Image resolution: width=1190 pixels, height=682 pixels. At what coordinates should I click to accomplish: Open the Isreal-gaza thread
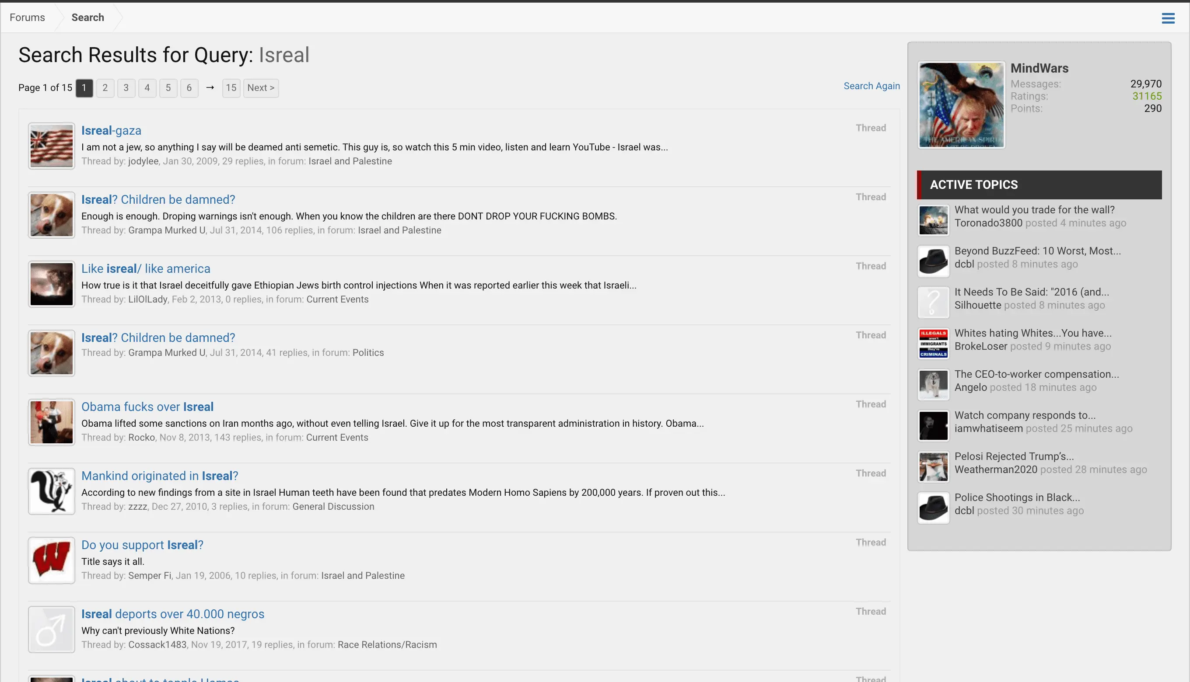coord(111,131)
